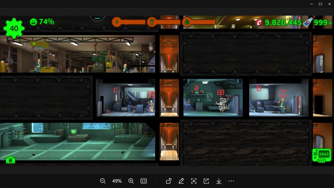Zoom in with the magnifier plus button
The image size is (334, 188).
coord(131,181)
